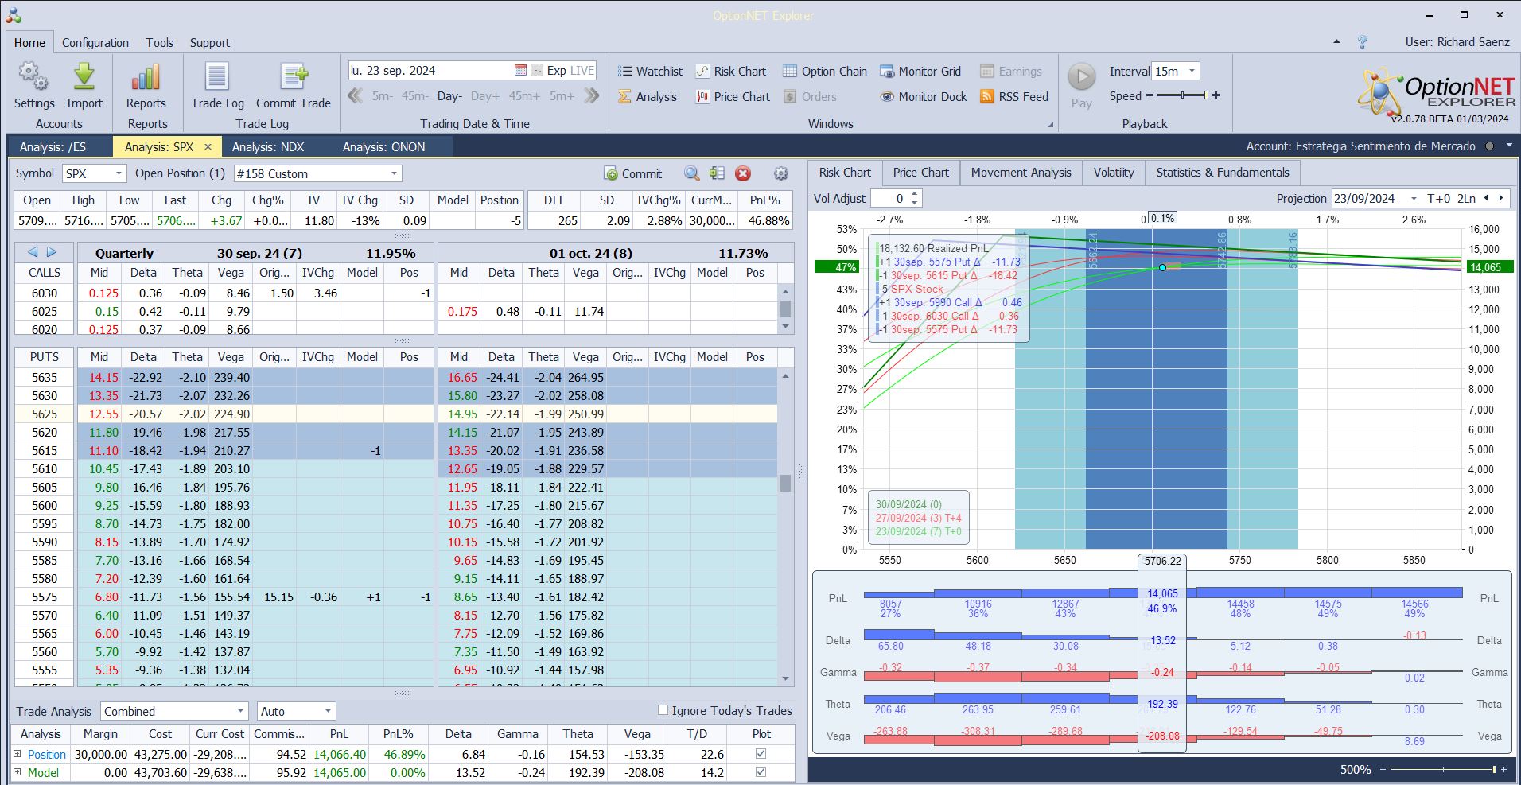Jump back with the double left chevron
1521x785 pixels.
coord(356,96)
